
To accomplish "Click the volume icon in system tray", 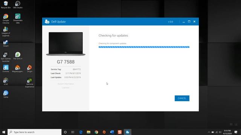I will [220, 132].
